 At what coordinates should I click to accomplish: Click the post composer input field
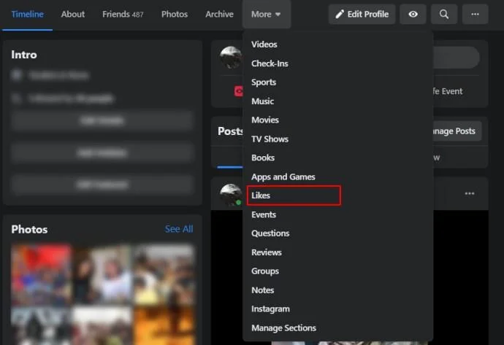click(457, 58)
